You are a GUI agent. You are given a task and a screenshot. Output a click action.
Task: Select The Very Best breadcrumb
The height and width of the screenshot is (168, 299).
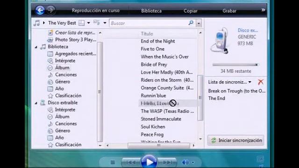click(x=62, y=23)
